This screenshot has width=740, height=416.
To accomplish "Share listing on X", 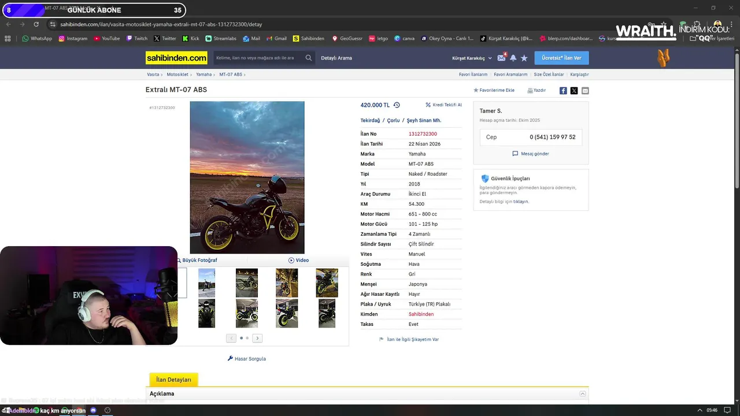I will click(574, 91).
